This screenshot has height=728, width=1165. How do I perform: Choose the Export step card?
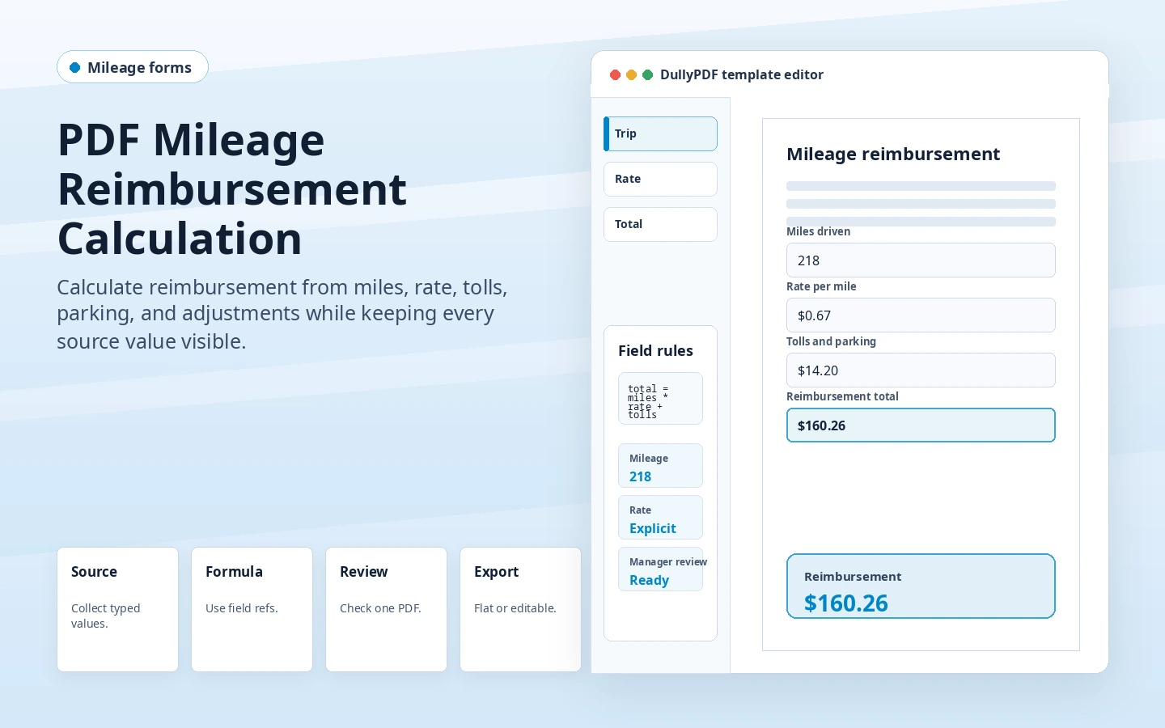(x=521, y=610)
